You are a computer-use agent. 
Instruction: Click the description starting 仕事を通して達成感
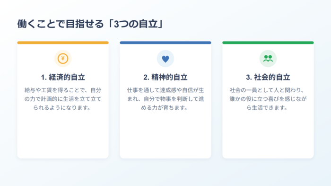165,99
